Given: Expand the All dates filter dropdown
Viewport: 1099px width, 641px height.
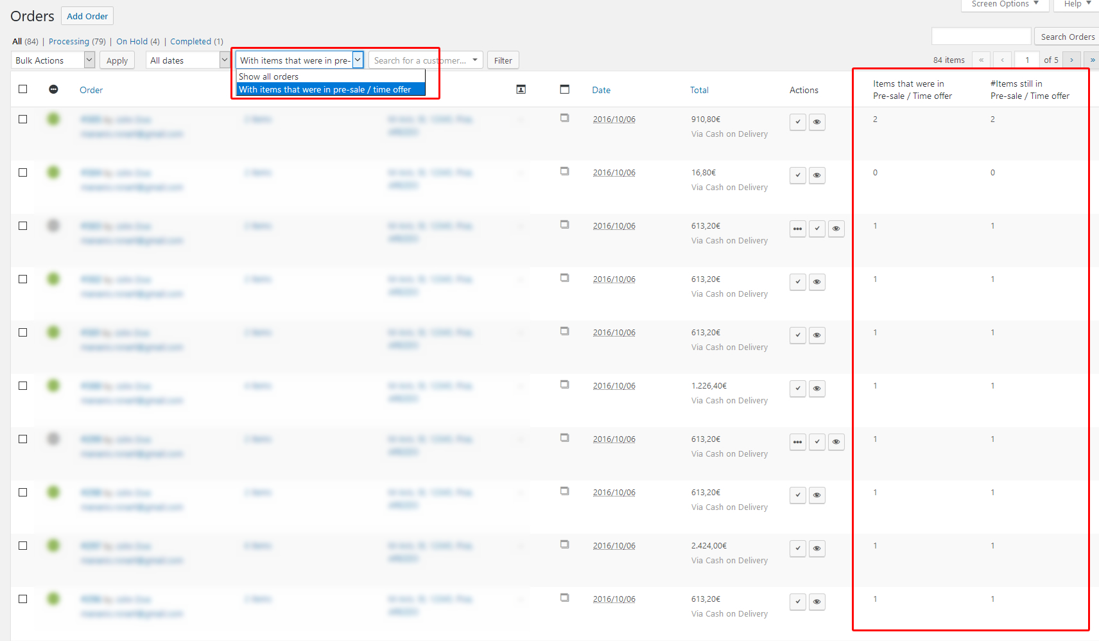Looking at the screenshot, I should point(187,60).
